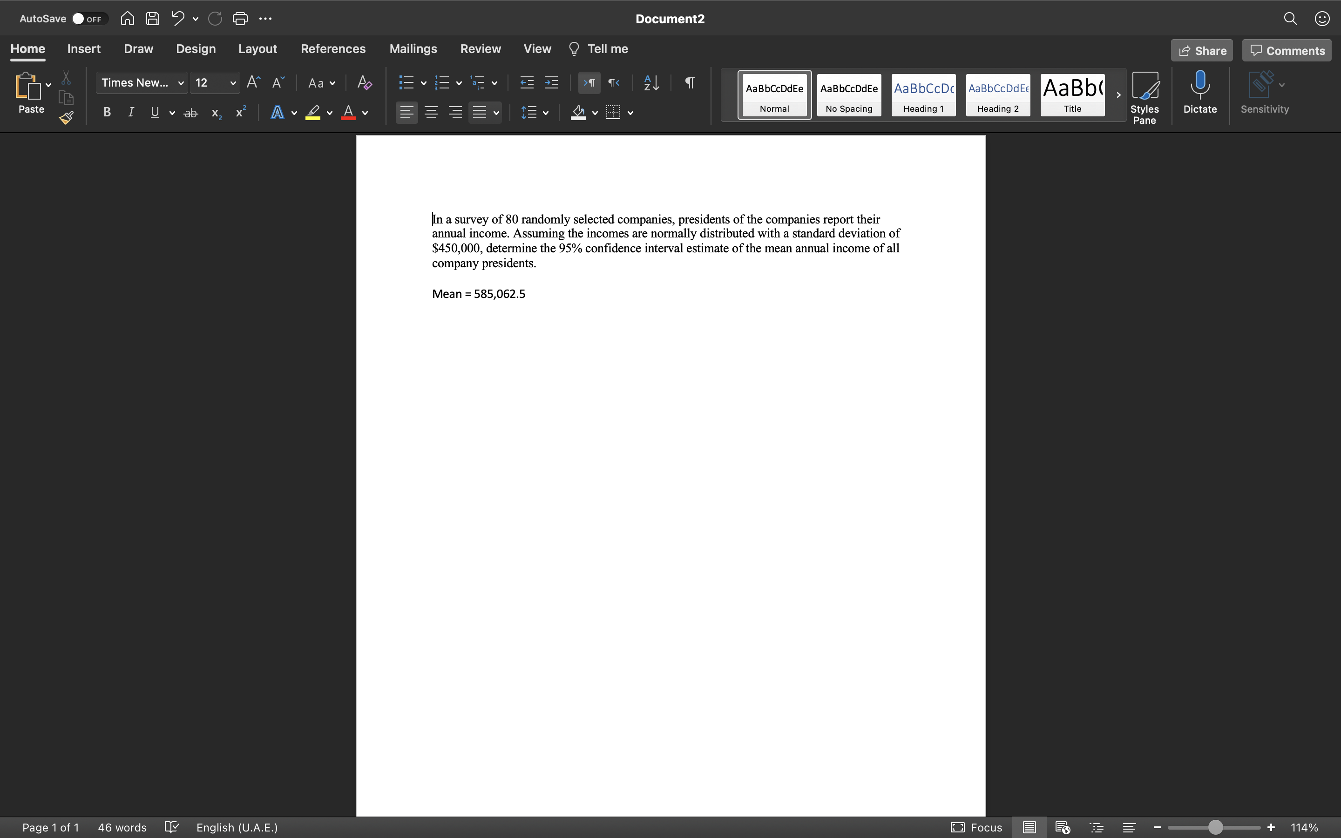Click the zoom slider handle

tap(1215, 827)
